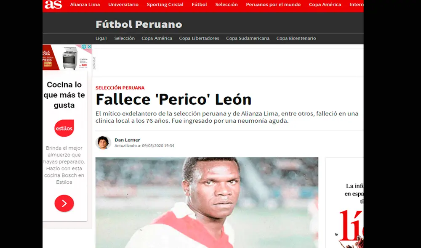Open the Alianza Lima menu item
Viewport: 421px width, 248px height.
point(85,5)
